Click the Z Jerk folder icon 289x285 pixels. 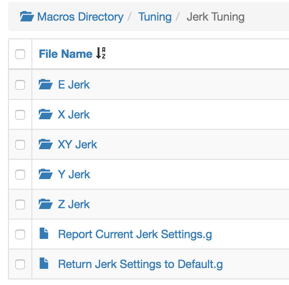pyautogui.click(x=46, y=204)
